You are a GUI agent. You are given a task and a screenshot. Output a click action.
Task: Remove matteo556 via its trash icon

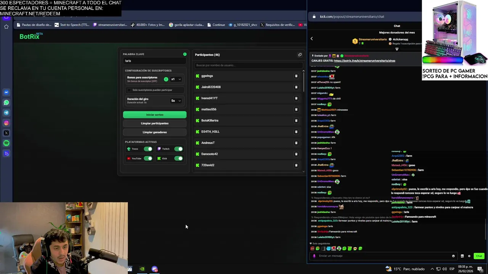296,109
